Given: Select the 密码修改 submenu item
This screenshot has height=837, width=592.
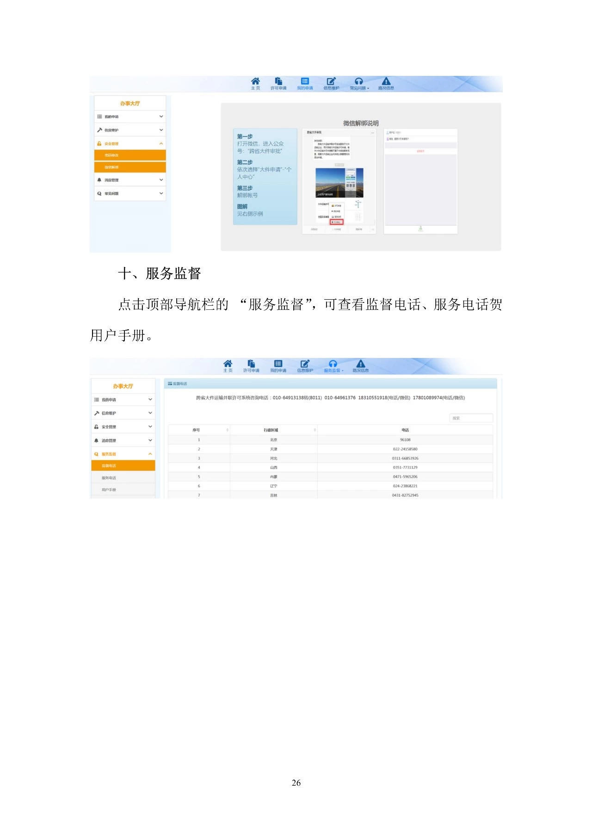Looking at the screenshot, I should (130, 155).
